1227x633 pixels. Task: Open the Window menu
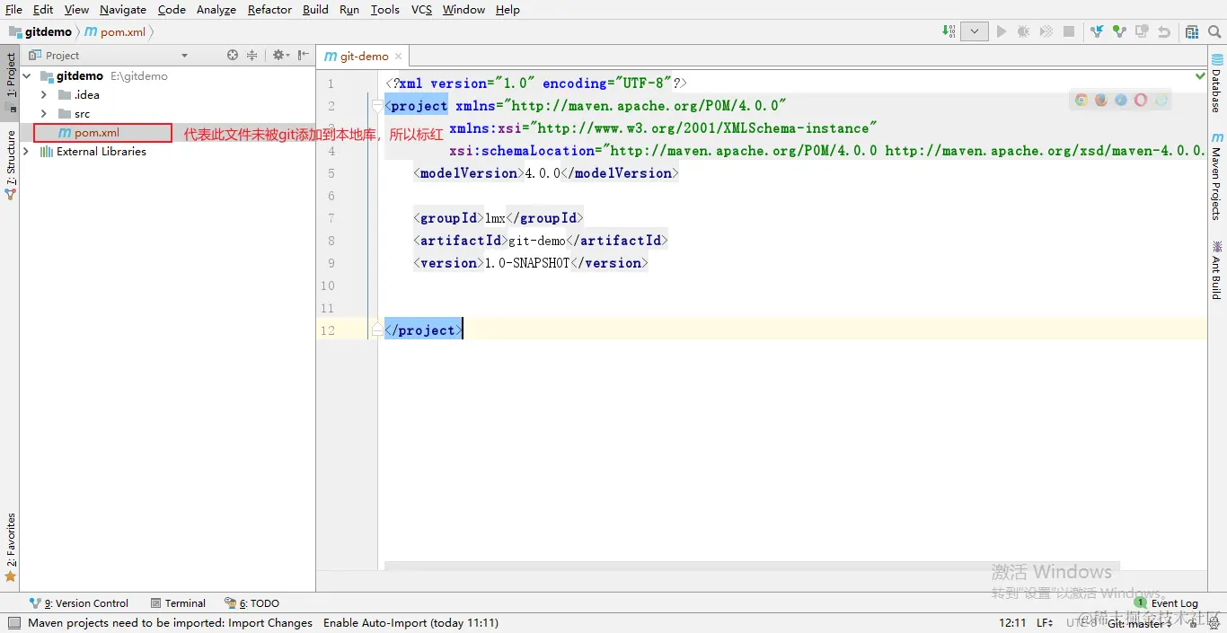(463, 9)
